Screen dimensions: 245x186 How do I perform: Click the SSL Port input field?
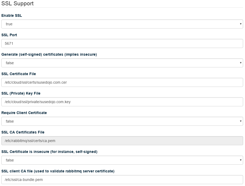[122, 43]
